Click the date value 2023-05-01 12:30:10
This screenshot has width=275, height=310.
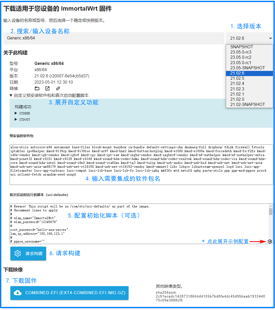point(54,82)
